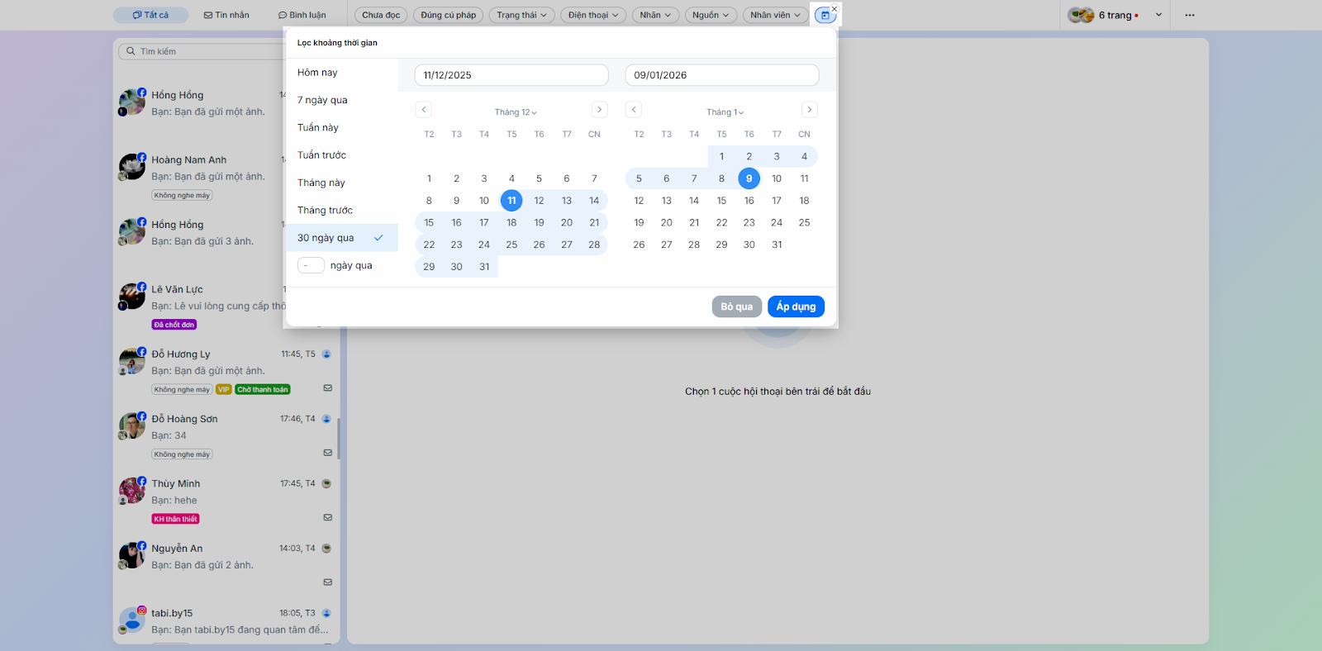Open Hoàng Nam Anh's avatar
This screenshot has height=651, width=1322.
point(132,167)
